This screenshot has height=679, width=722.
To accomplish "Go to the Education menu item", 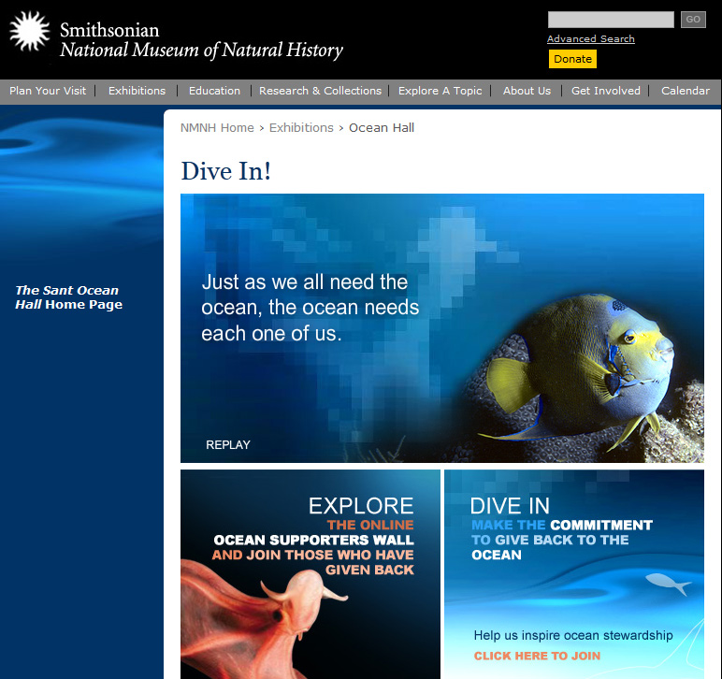I will click(x=214, y=91).
